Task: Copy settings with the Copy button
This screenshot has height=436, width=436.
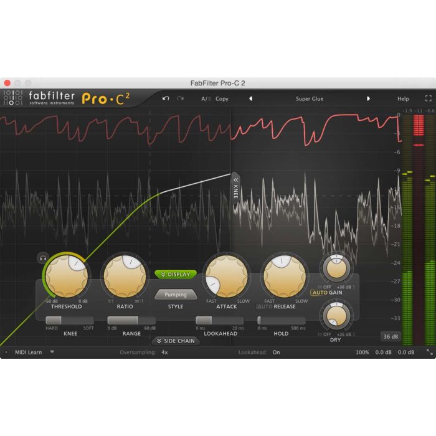Action: [222, 98]
